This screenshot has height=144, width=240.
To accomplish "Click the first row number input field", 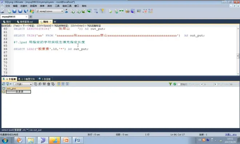I will click(208, 84).
